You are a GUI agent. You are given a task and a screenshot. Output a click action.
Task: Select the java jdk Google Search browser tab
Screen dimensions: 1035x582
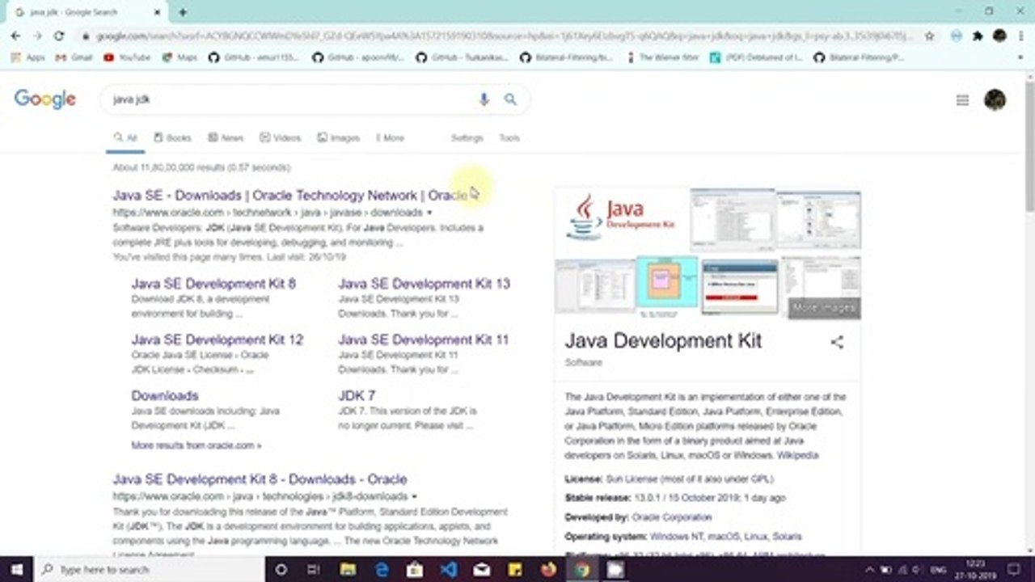(85, 12)
